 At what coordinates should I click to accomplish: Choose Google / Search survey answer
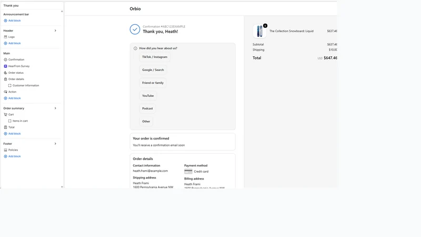(x=153, y=70)
